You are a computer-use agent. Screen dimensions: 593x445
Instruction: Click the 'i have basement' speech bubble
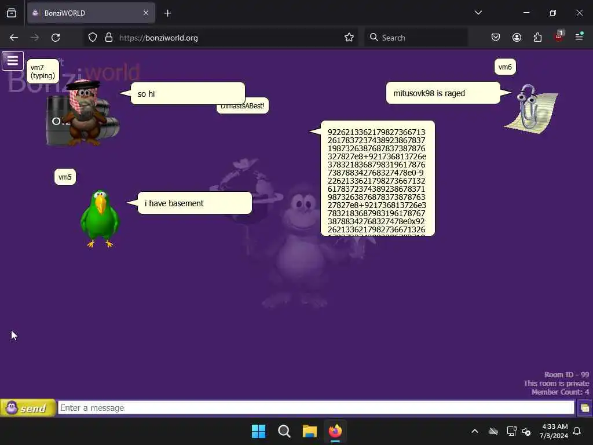195,203
